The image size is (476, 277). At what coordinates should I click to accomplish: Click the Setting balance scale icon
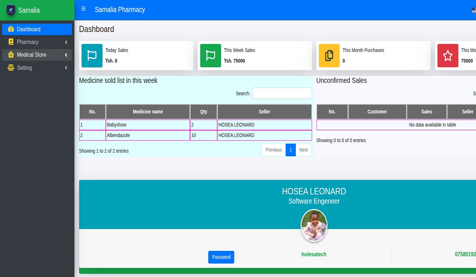[x=11, y=68]
